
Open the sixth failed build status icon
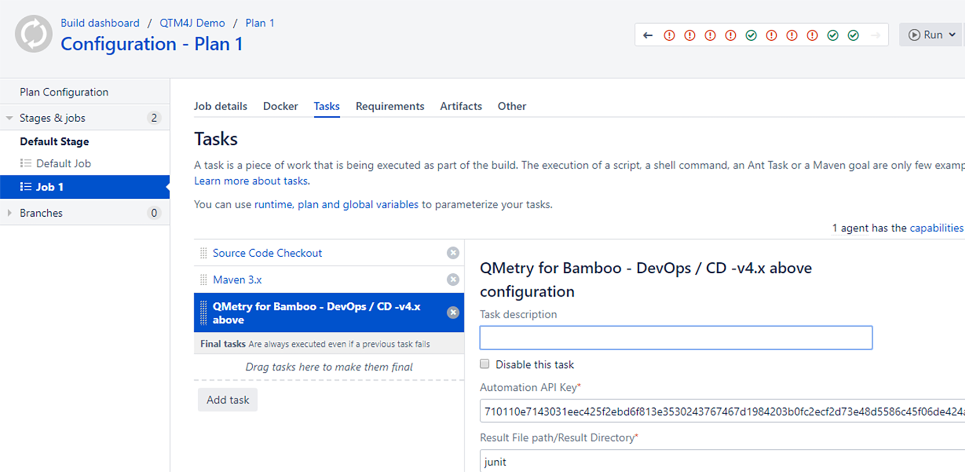tap(792, 35)
